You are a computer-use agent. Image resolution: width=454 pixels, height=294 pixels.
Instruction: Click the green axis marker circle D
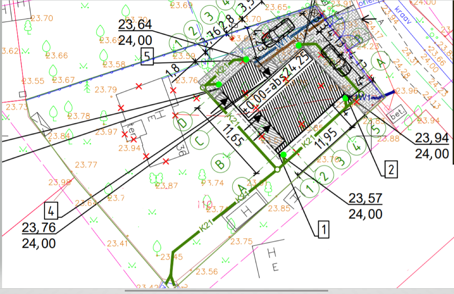(x=184, y=123)
